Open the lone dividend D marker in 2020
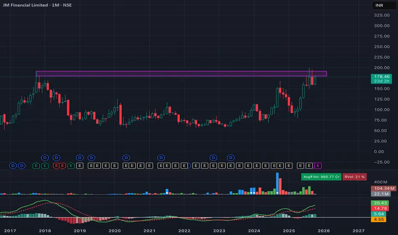The height and width of the screenshot is (235, 398). coord(126,158)
